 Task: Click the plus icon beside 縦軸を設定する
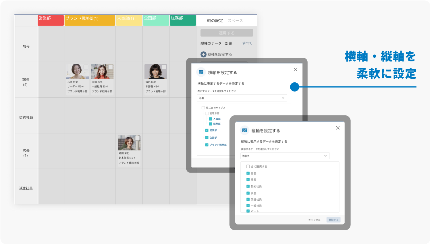click(x=203, y=54)
